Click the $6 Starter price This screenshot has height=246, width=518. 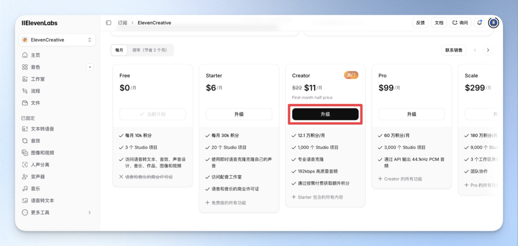click(211, 88)
